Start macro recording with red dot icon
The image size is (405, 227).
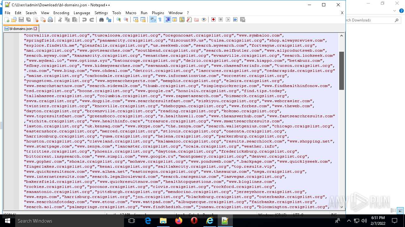pos(214,20)
